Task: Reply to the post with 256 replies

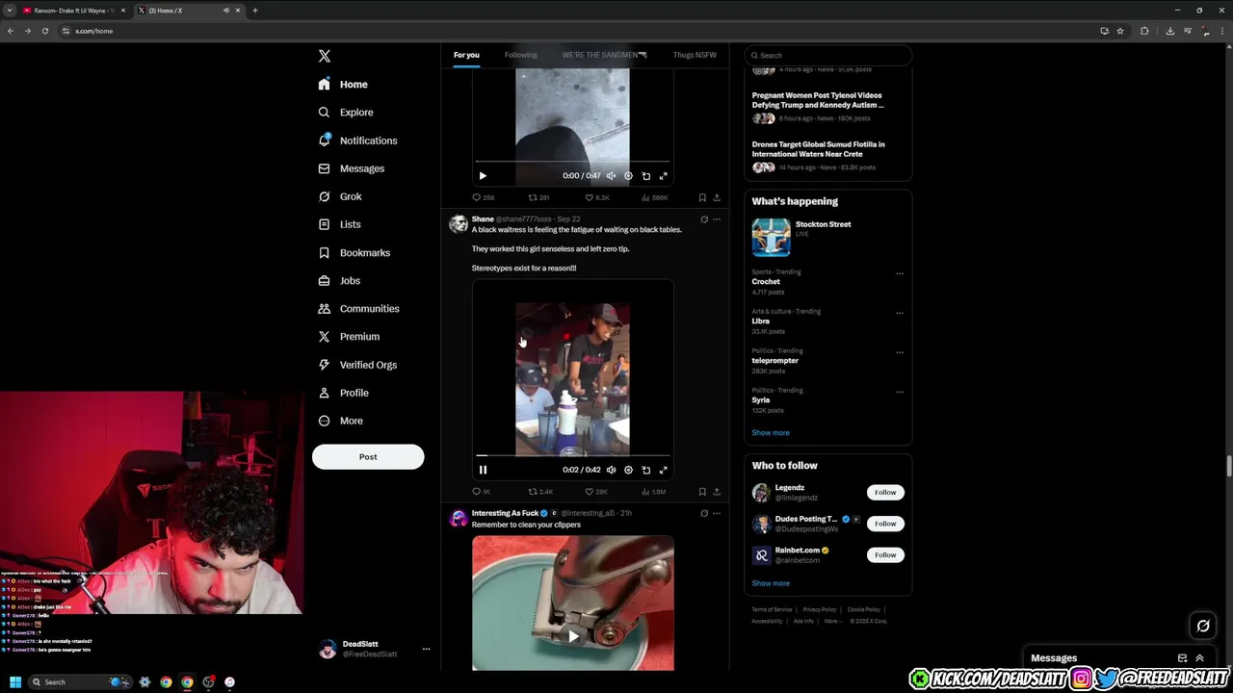Action: [483, 197]
